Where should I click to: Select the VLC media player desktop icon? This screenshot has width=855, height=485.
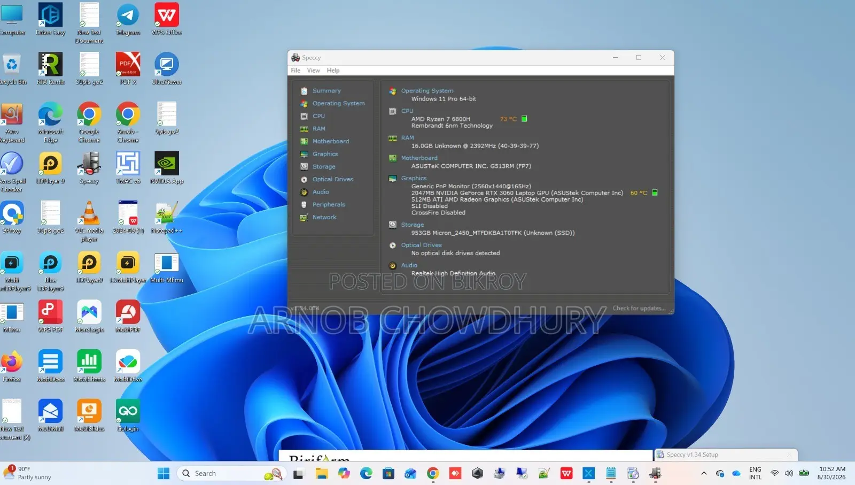tap(89, 222)
